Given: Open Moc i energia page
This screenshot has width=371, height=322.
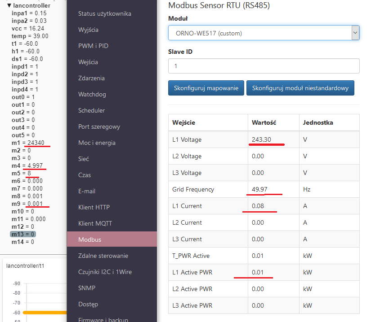Looking at the screenshot, I should click(97, 143).
